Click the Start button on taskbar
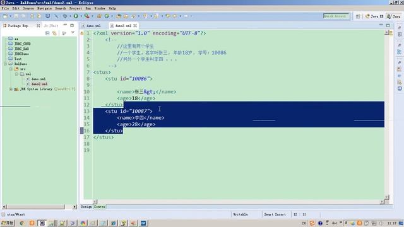This screenshot has height=227, width=404. coord(8,223)
